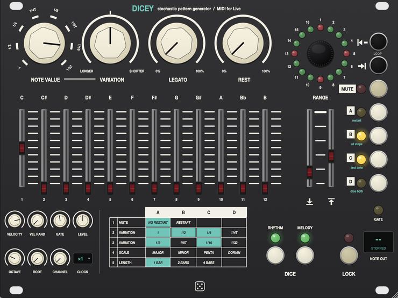Toggle step 3 LED in the ring
Screen dimensions: 398x298
(339, 35)
